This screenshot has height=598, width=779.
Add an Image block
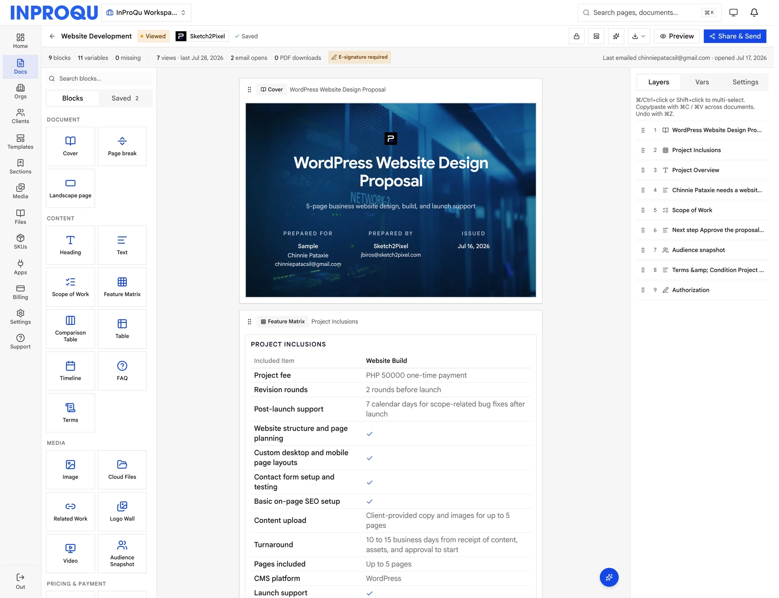tap(71, 470)
